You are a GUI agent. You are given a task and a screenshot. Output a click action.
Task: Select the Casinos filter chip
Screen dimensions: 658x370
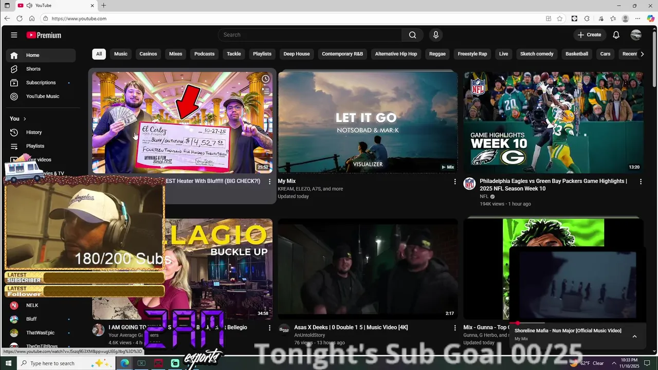[x=148, y=54]
